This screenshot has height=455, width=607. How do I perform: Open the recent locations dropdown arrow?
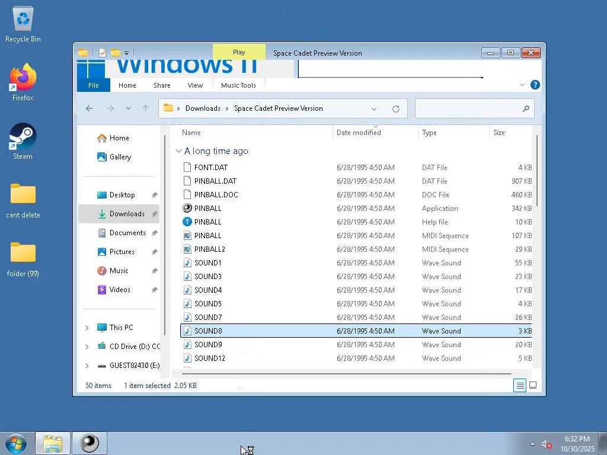(x=128, y=109)
